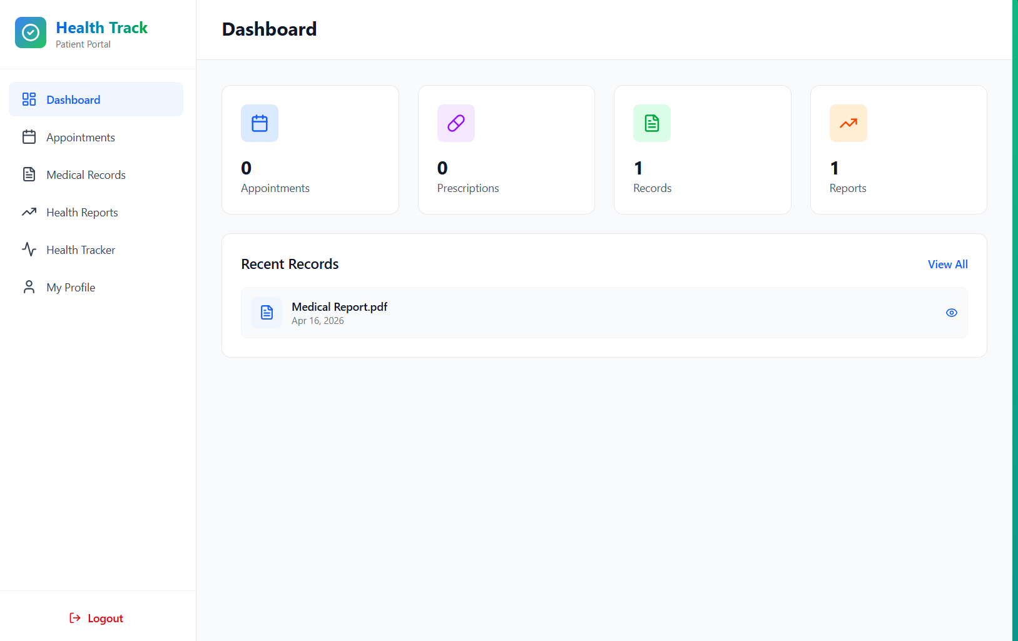Click the orange chart icon on the Reports card

click(x=848, y=123)
